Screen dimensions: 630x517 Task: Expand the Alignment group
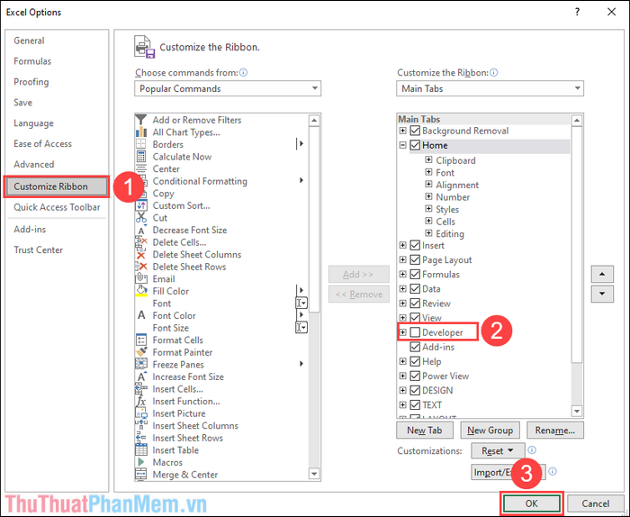click(x=428, y=185)
